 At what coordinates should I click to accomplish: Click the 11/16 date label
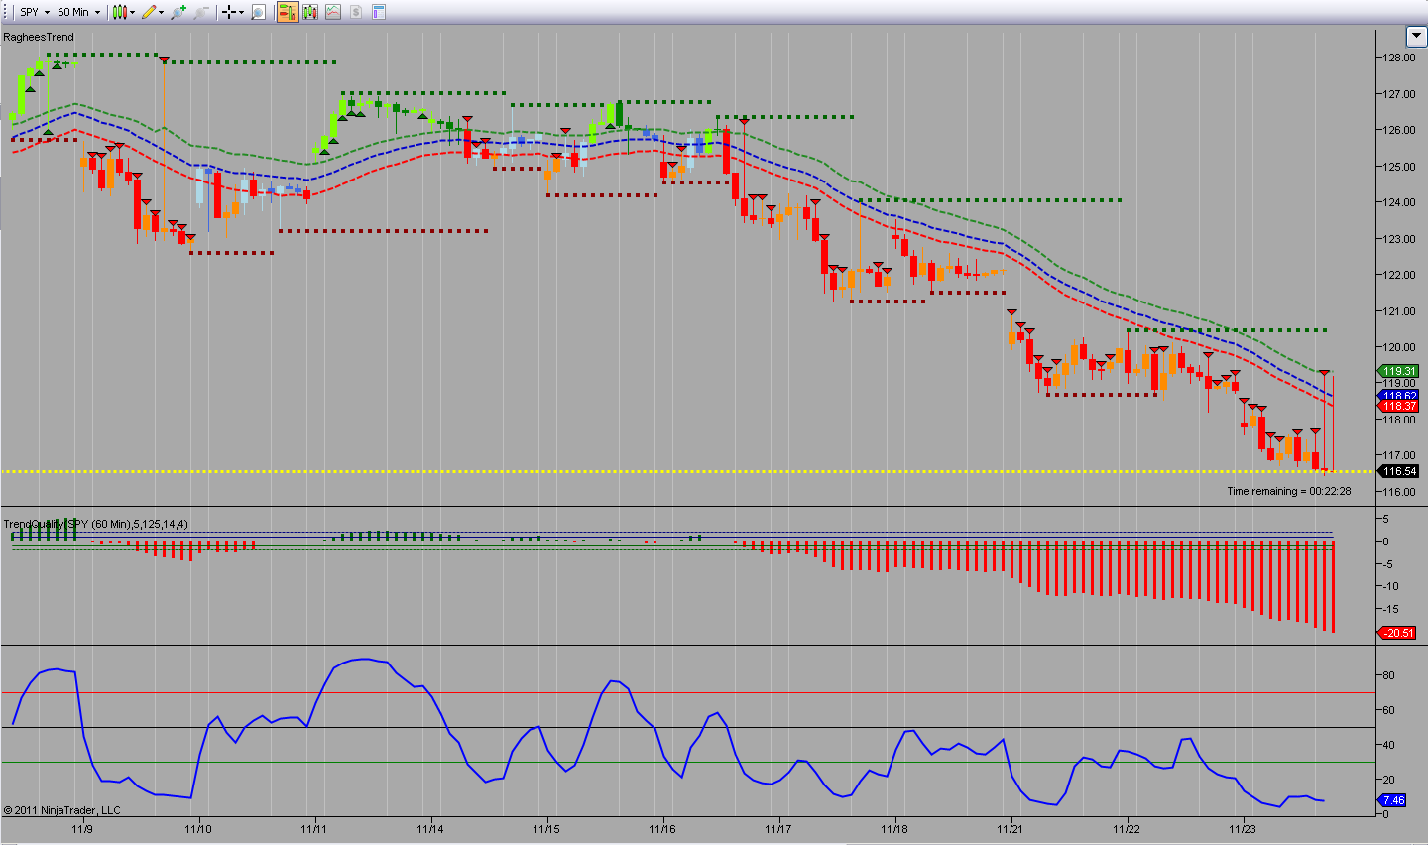(662, 829)
